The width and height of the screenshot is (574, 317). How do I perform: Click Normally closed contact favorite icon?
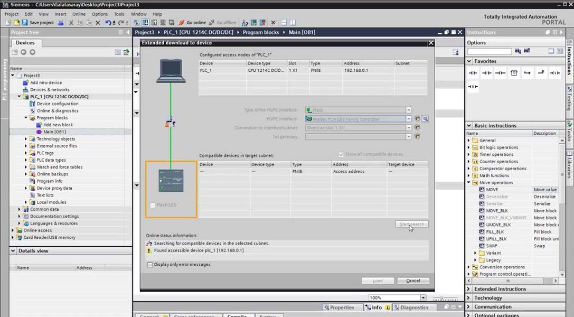[486, 73]
